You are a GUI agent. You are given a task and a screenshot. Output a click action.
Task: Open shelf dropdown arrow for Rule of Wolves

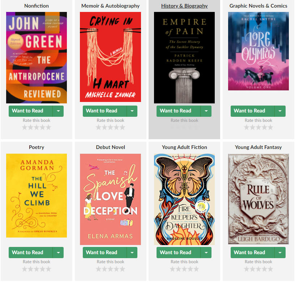280,252
